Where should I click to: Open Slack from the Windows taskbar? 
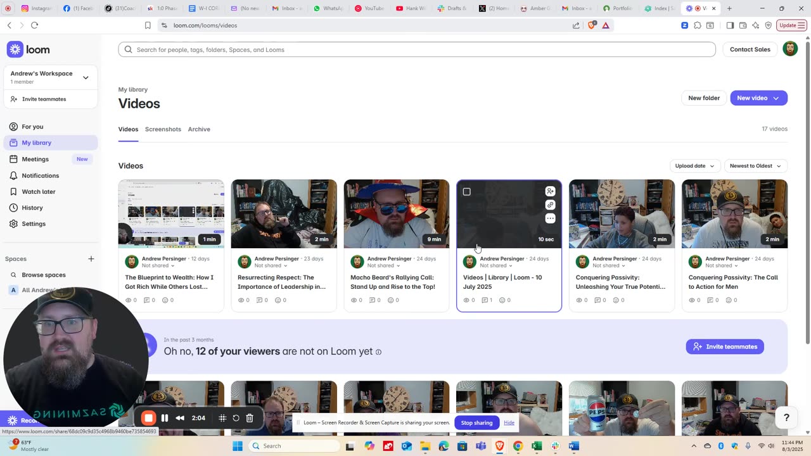pyautogui.click(x=556, y=446)
